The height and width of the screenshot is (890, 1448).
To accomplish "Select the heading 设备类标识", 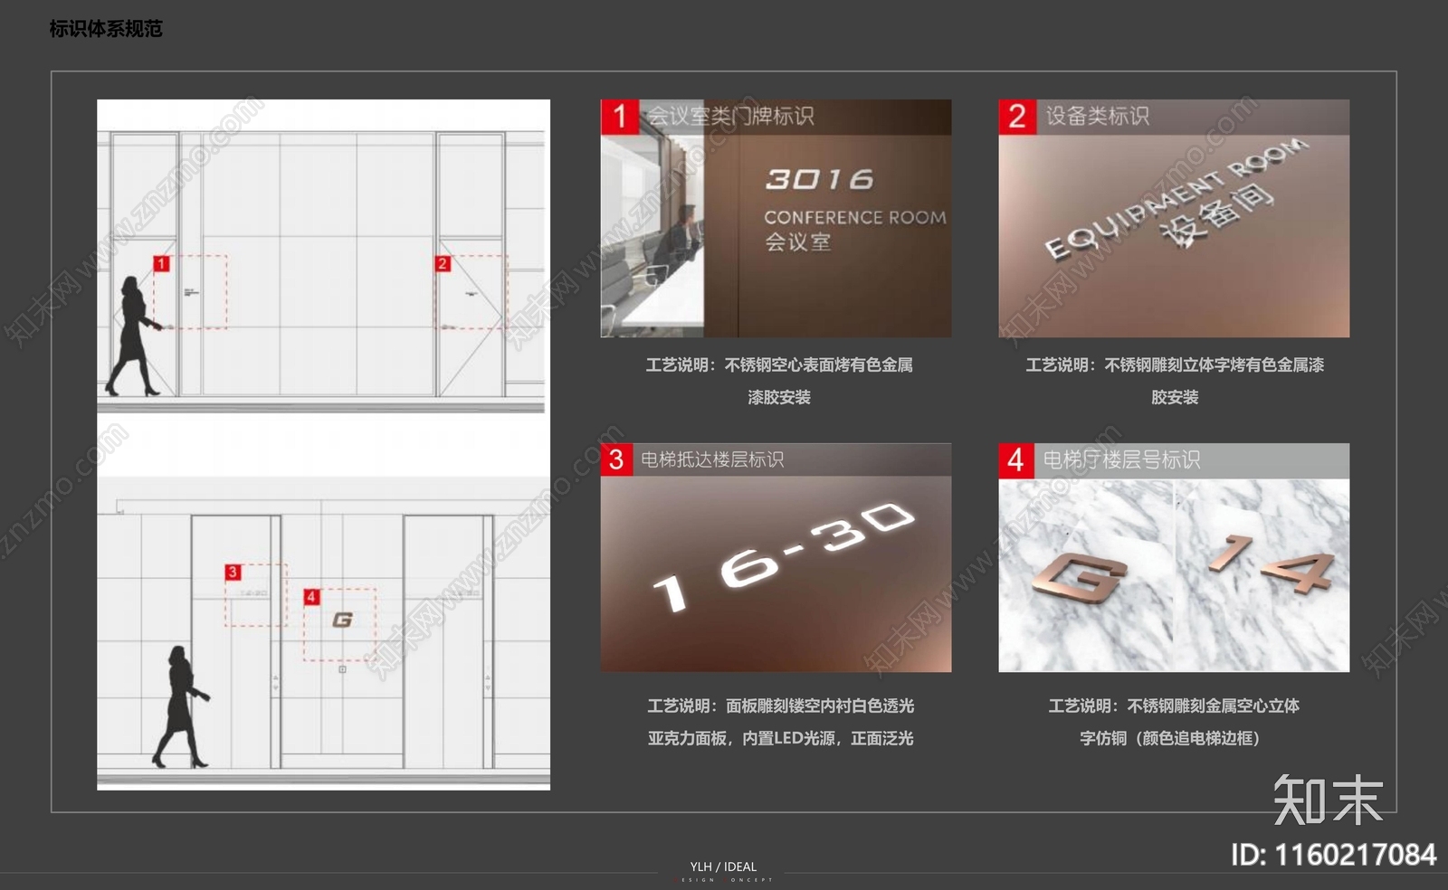I will pos(1097,117).
